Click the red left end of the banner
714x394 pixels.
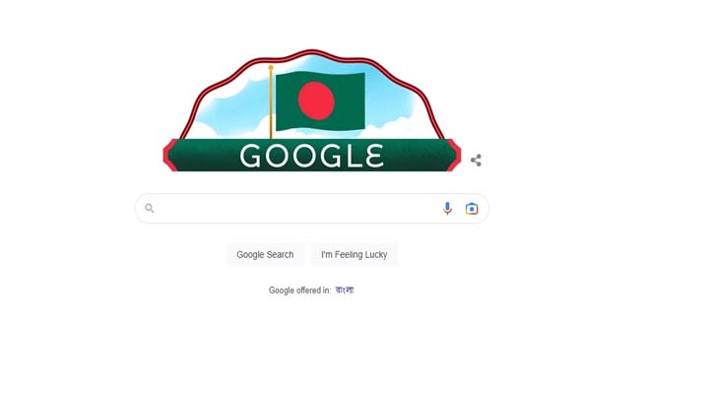pyautogui.click(x=169, y=156)
